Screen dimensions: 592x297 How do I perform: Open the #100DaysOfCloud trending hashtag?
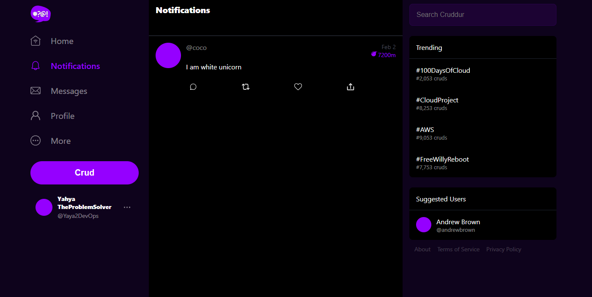443,71
